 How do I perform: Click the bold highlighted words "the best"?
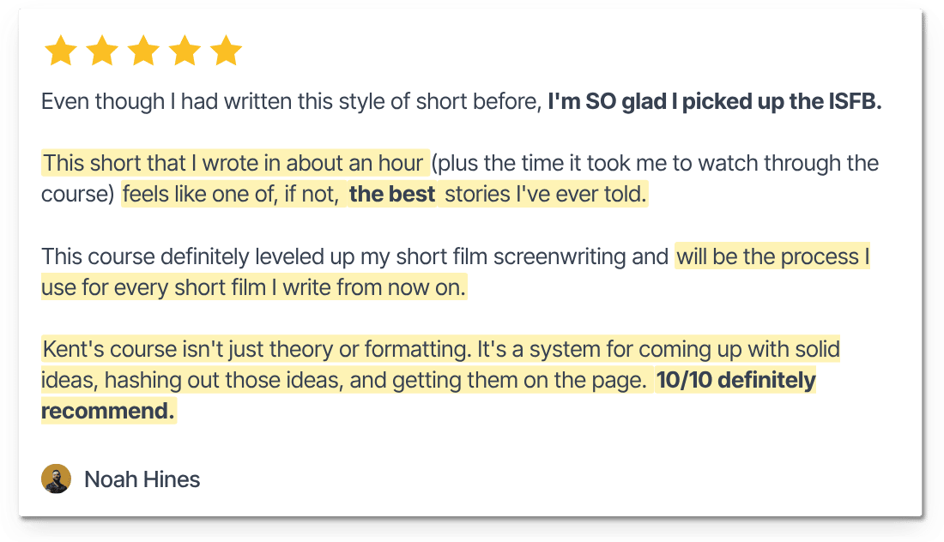point(392,195)
